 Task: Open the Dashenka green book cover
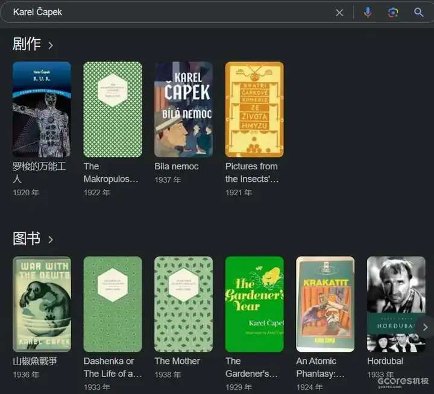click(113, 304)
